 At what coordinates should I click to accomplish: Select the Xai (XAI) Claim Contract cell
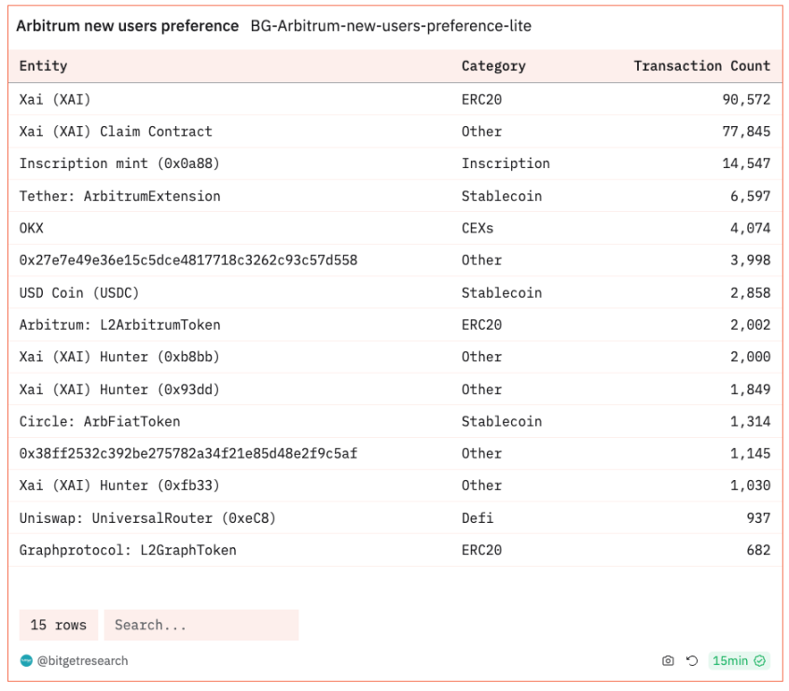[x=116, y=132]
